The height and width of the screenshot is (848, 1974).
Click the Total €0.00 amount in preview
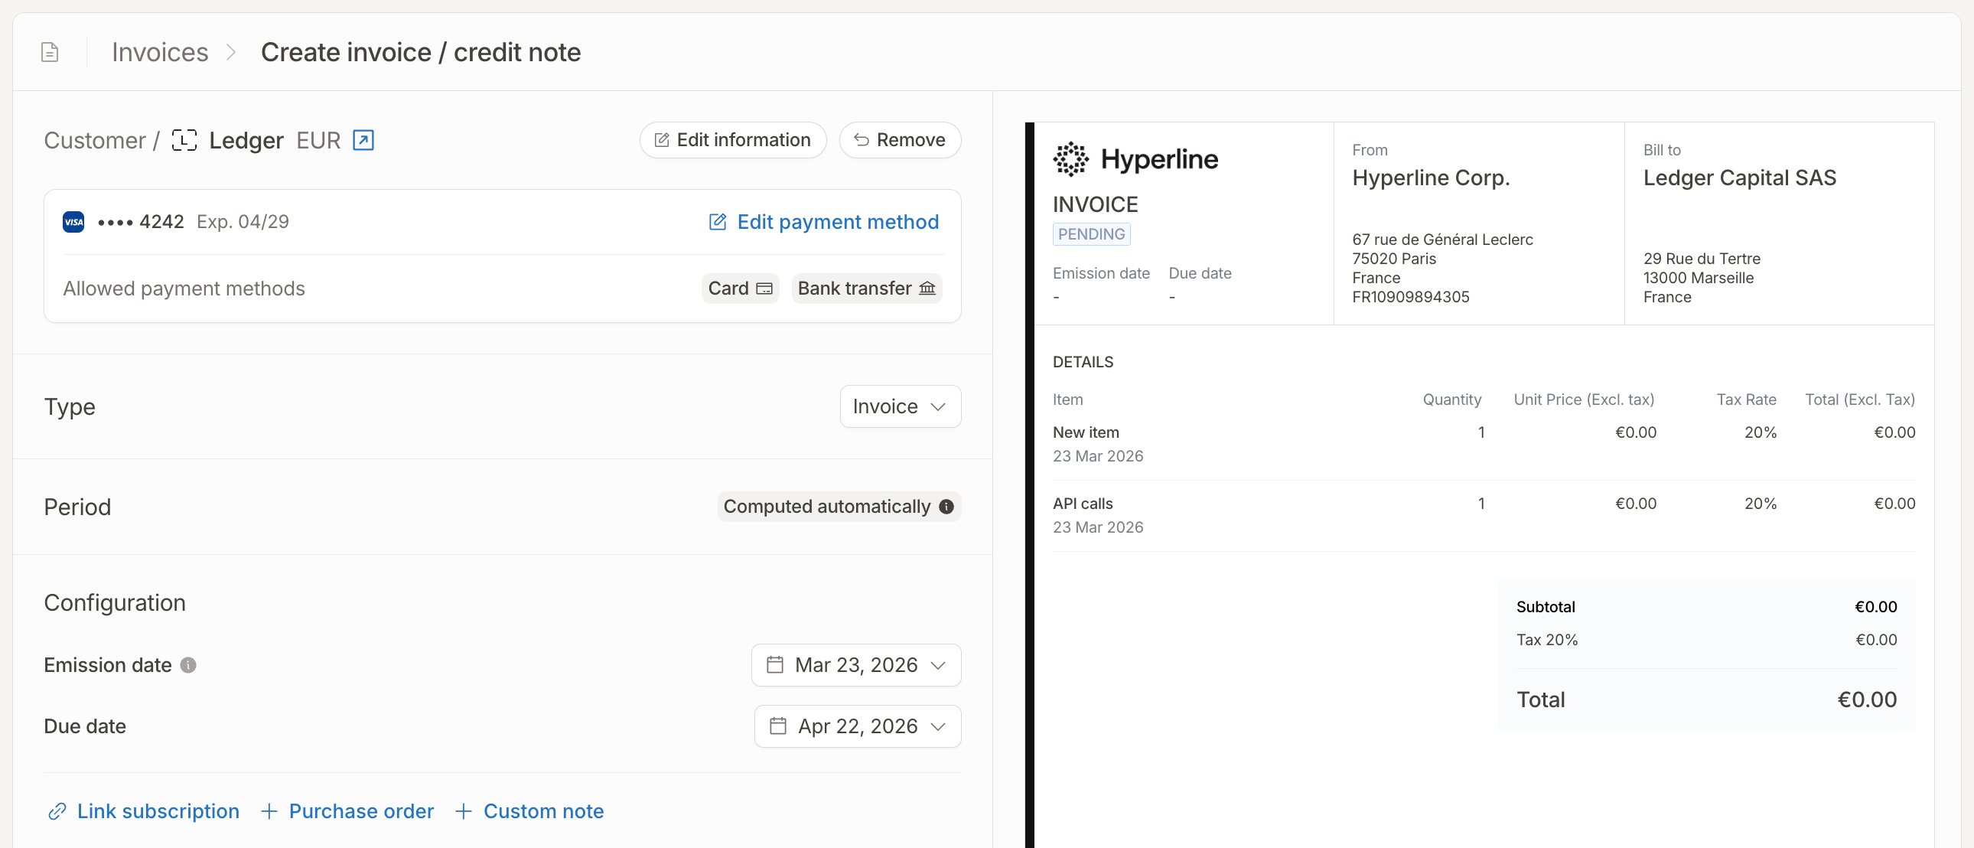(x=1867, y=700)
